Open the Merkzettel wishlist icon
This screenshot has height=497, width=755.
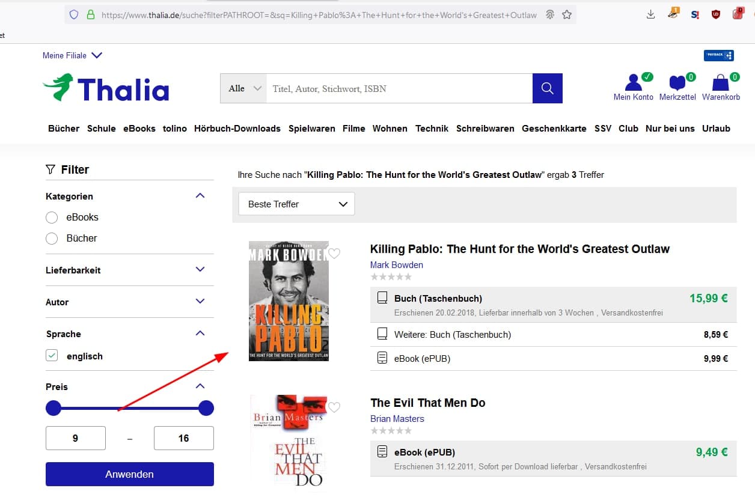677,83
